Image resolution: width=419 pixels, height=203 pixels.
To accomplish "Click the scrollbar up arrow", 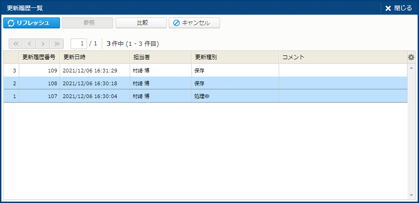I will point(411,68).
